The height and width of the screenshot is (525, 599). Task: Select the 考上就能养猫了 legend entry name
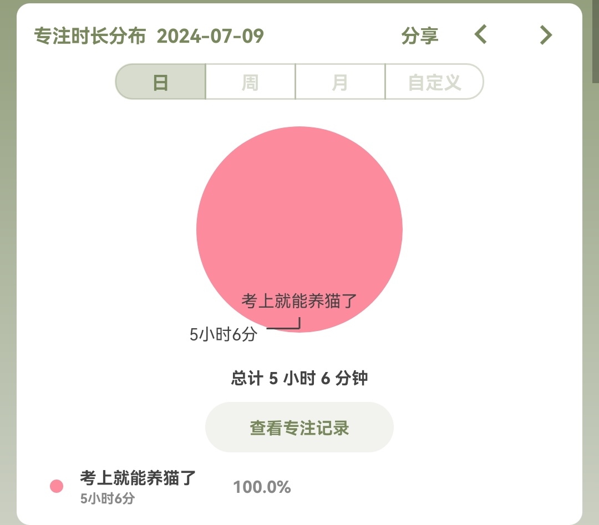pos(138,478)
